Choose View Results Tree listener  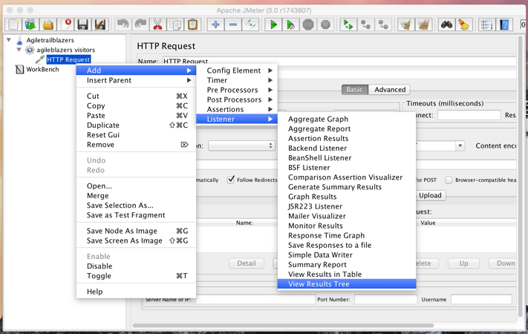347,284
